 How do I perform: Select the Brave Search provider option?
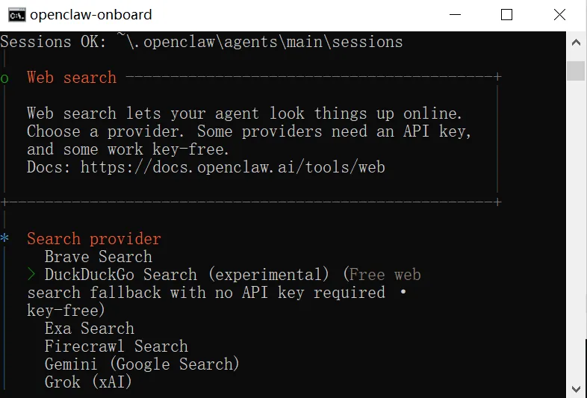(98, 257)
